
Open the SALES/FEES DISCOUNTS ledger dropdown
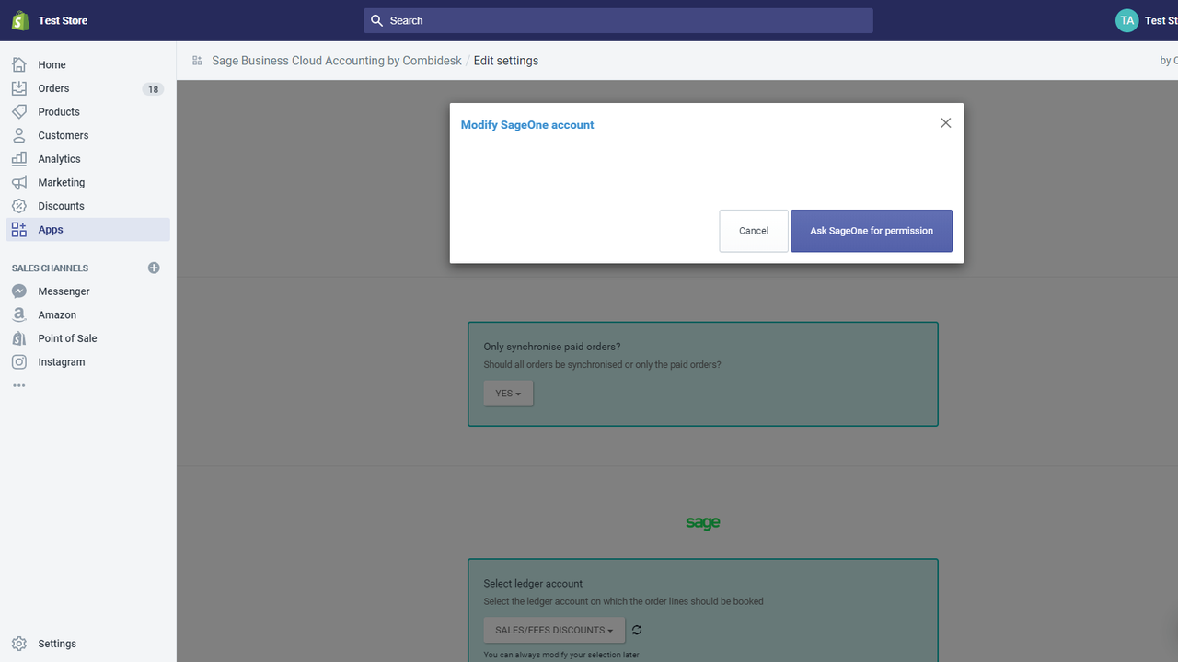[x=553, y=630]
